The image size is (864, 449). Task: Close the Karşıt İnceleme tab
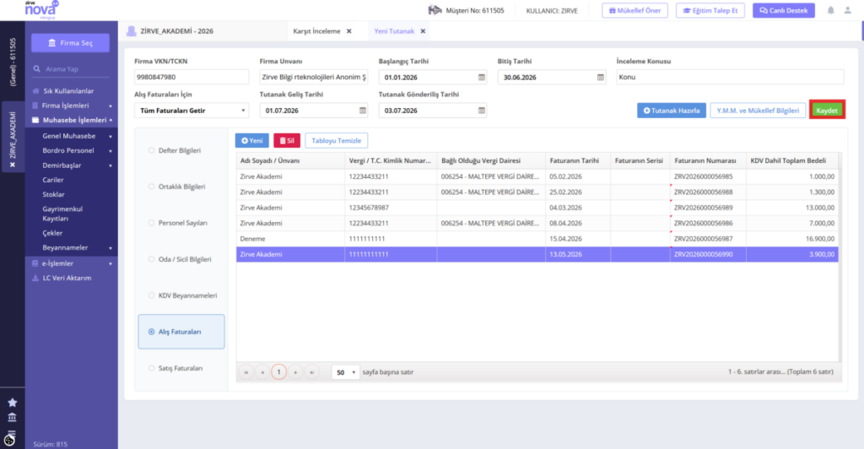point(348,31)
